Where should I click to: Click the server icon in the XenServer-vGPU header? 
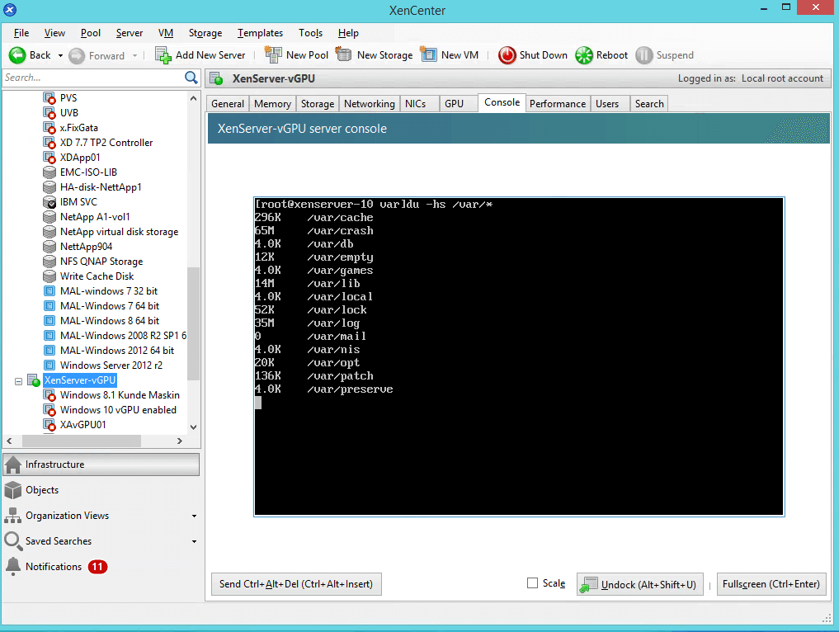point(216,78)
